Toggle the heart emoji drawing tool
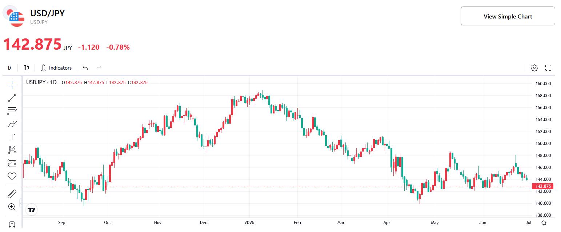Image resolution: width=561 pixels, height=232 pixels. click(12, 176)
